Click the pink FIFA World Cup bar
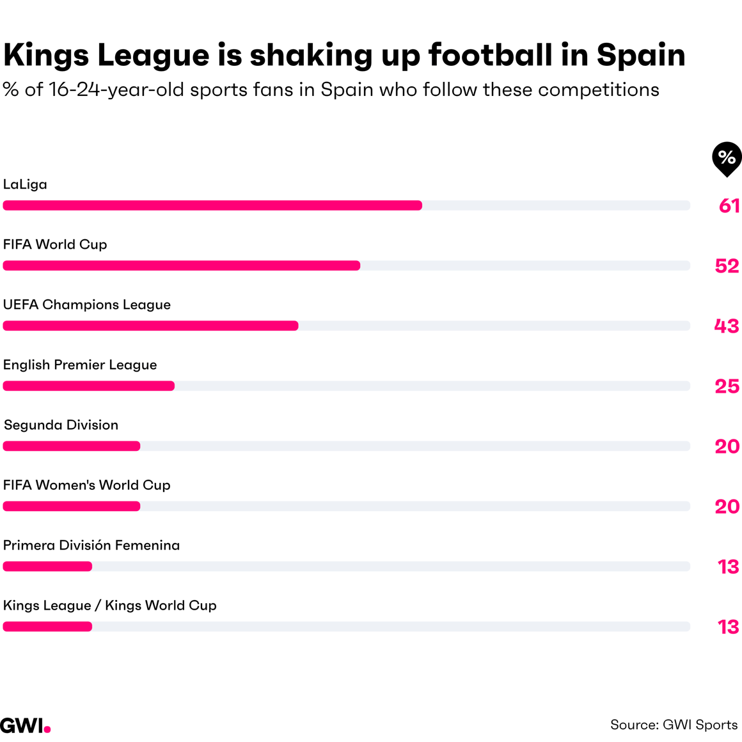 [182, 265]
